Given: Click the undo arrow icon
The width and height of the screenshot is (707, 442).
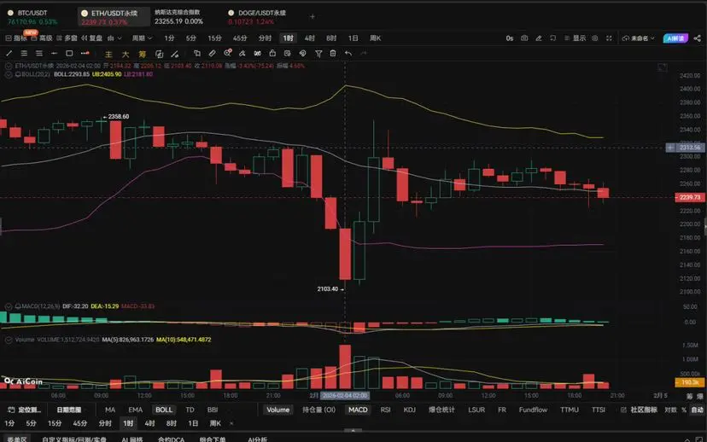Looking at the screenshot, I should [348, 53].
